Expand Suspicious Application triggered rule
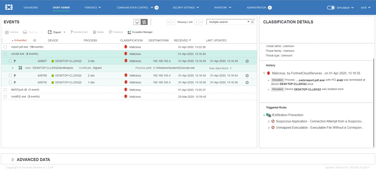Viewport: 376px width, 170px height. 269,121
